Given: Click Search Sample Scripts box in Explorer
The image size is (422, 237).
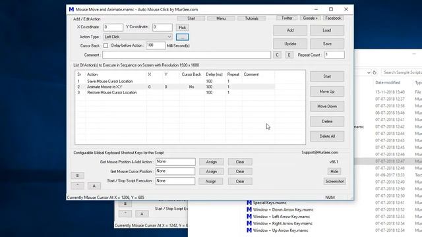Looking at the screenshot, I should tap(402, 72).
